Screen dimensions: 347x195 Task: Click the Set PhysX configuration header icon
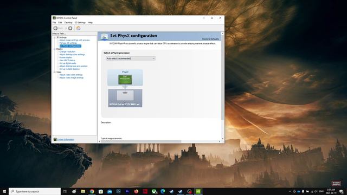pos(104,36)
